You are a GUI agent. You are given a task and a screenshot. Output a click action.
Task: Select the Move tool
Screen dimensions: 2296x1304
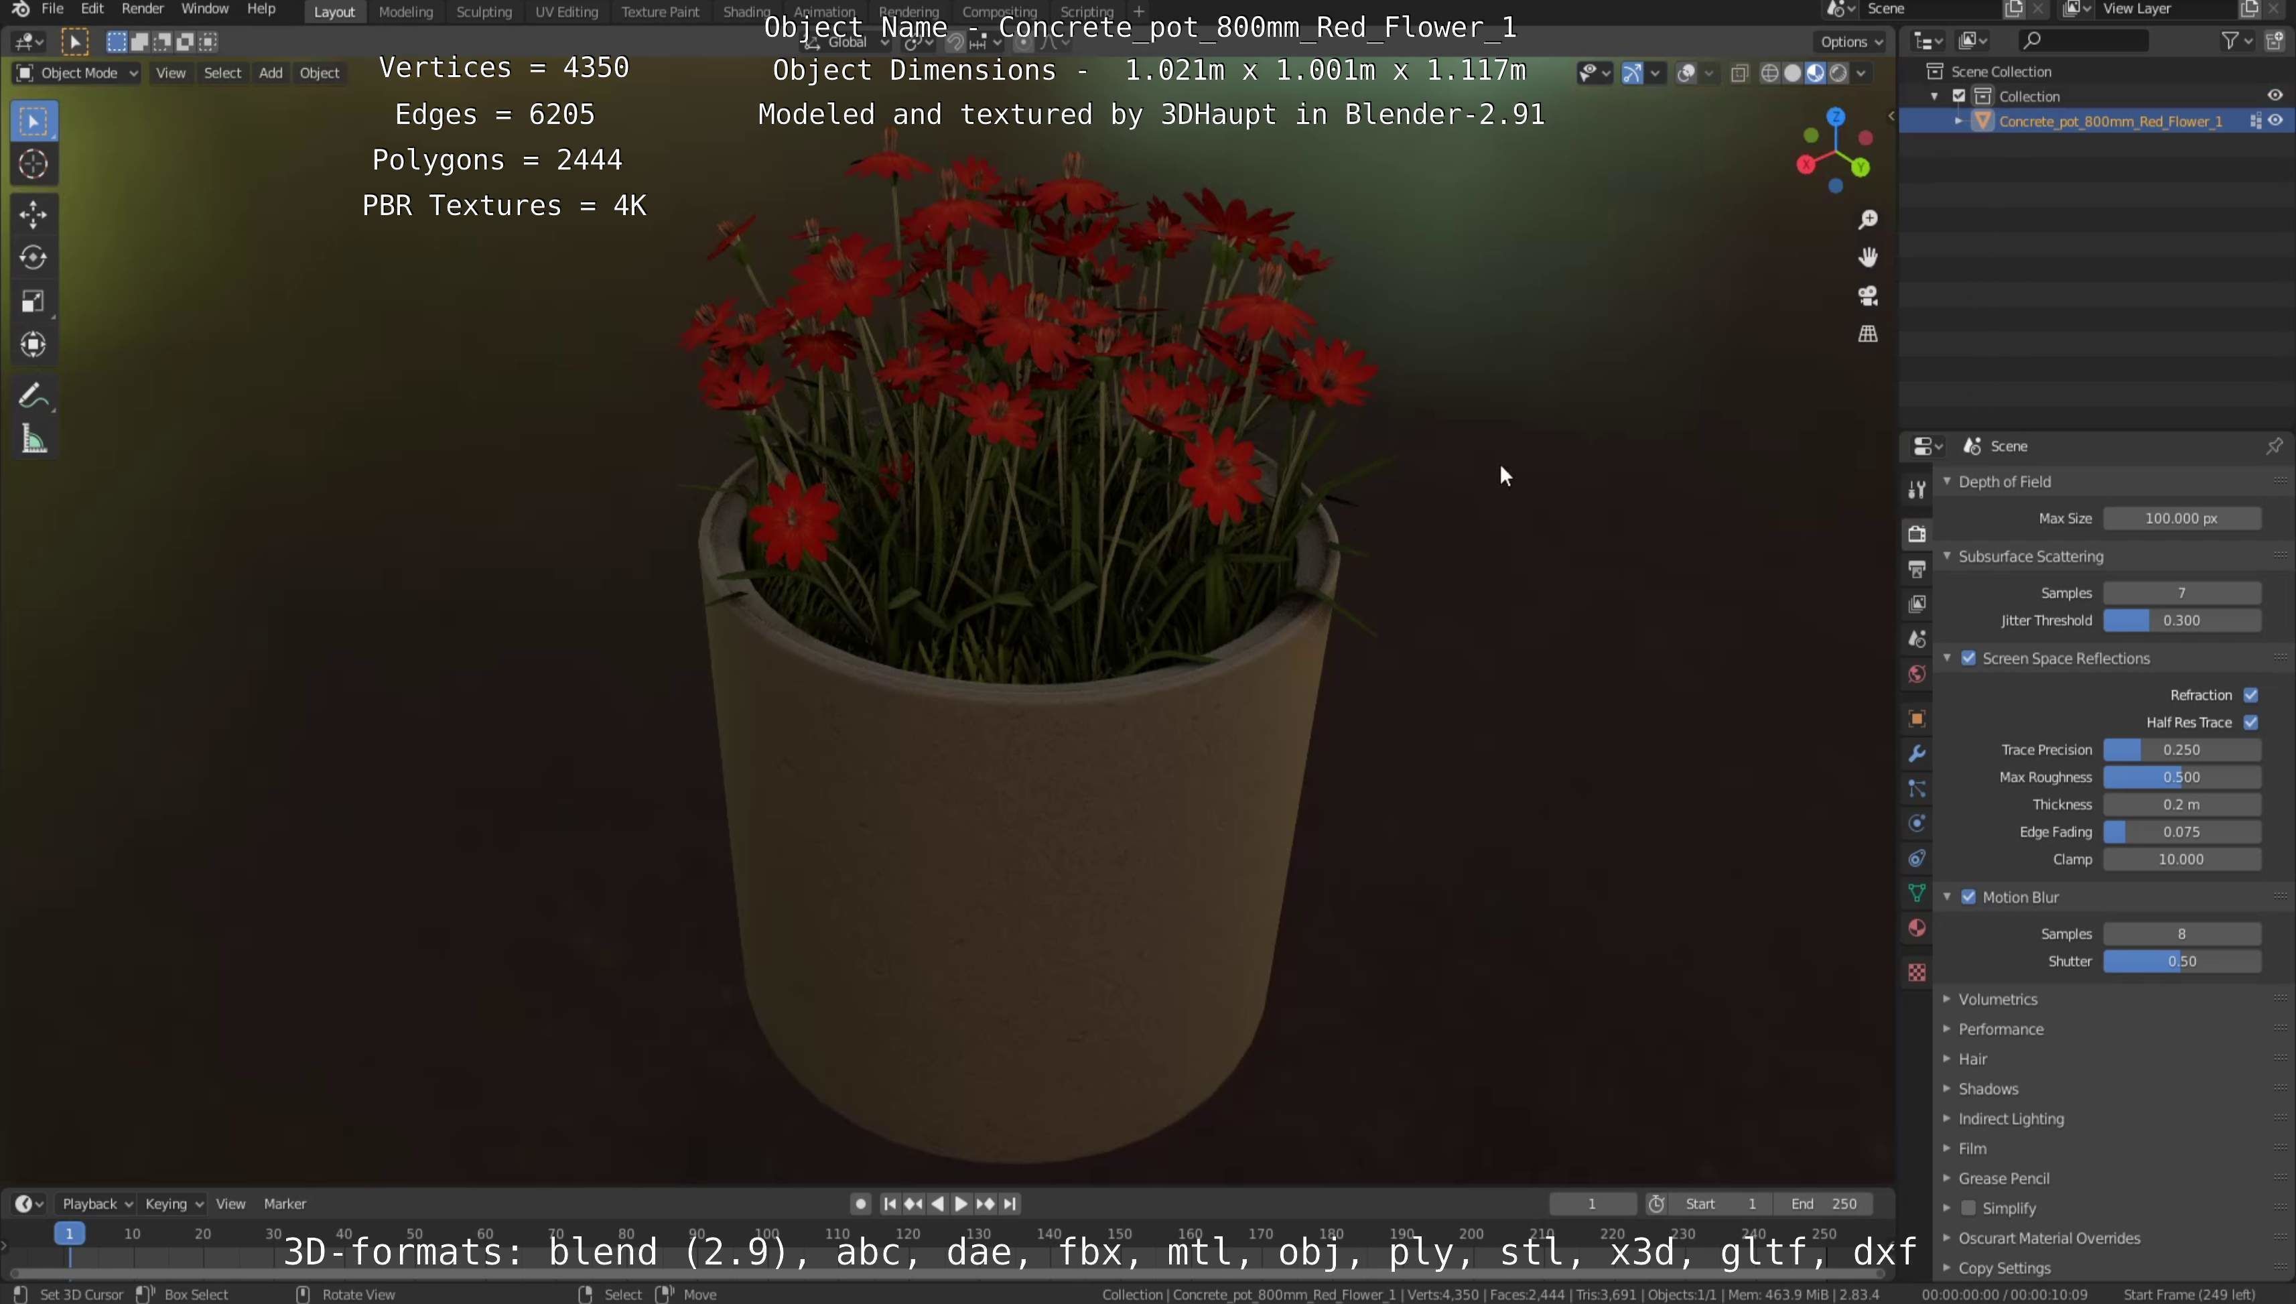pyautogui.click(x=34, y=214)
